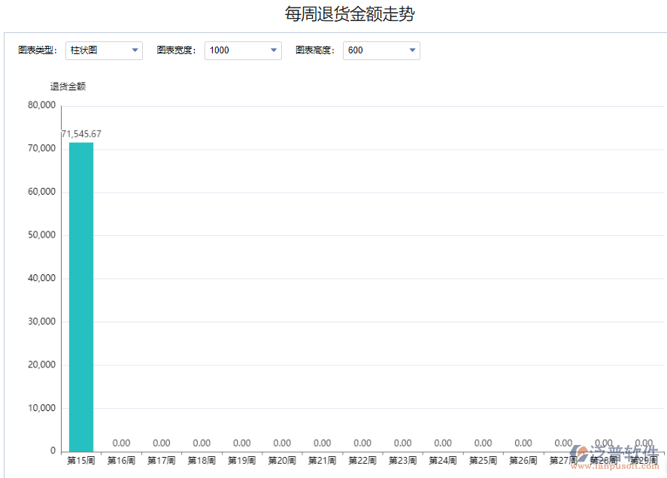Select the 第29周 axis label

[x=643, y=461]
